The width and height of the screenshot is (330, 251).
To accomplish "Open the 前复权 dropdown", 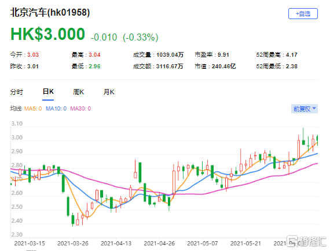I will coord(305,109).
